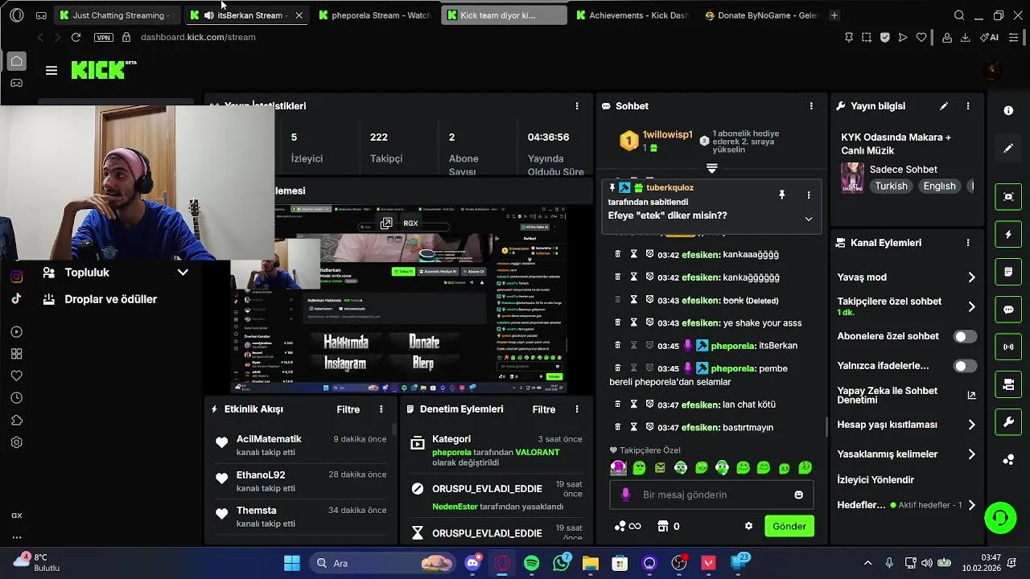Open Yayın istatistikleri three-dot menu

pyautogui.click(x=576, y=106)
